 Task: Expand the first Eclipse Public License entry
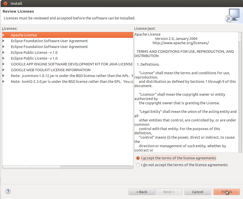(x=4, y=53)
